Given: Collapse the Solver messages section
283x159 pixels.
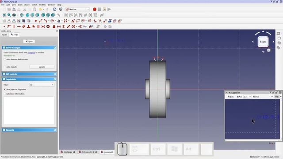Looking at the screenshot, I should pos(55,48).
